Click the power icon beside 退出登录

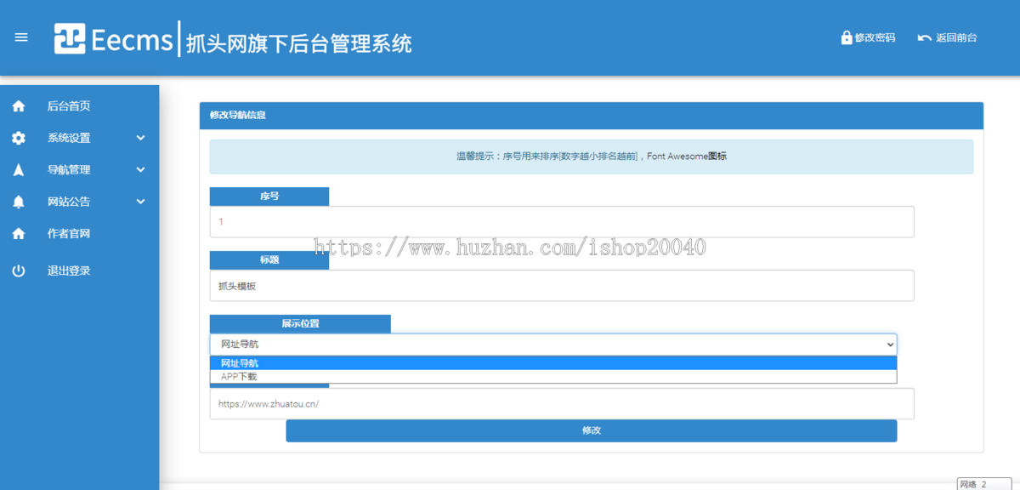[x=19, y=271]
